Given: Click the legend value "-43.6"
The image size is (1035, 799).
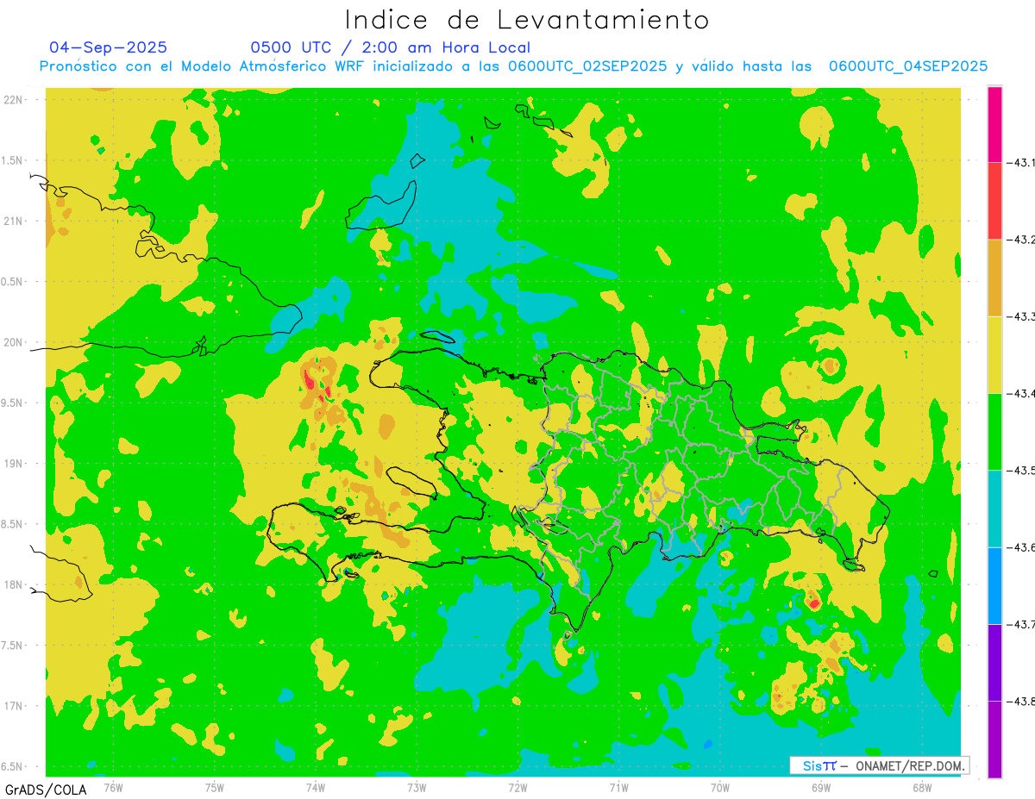Looking at the screenshot, I should point(1019,547).
